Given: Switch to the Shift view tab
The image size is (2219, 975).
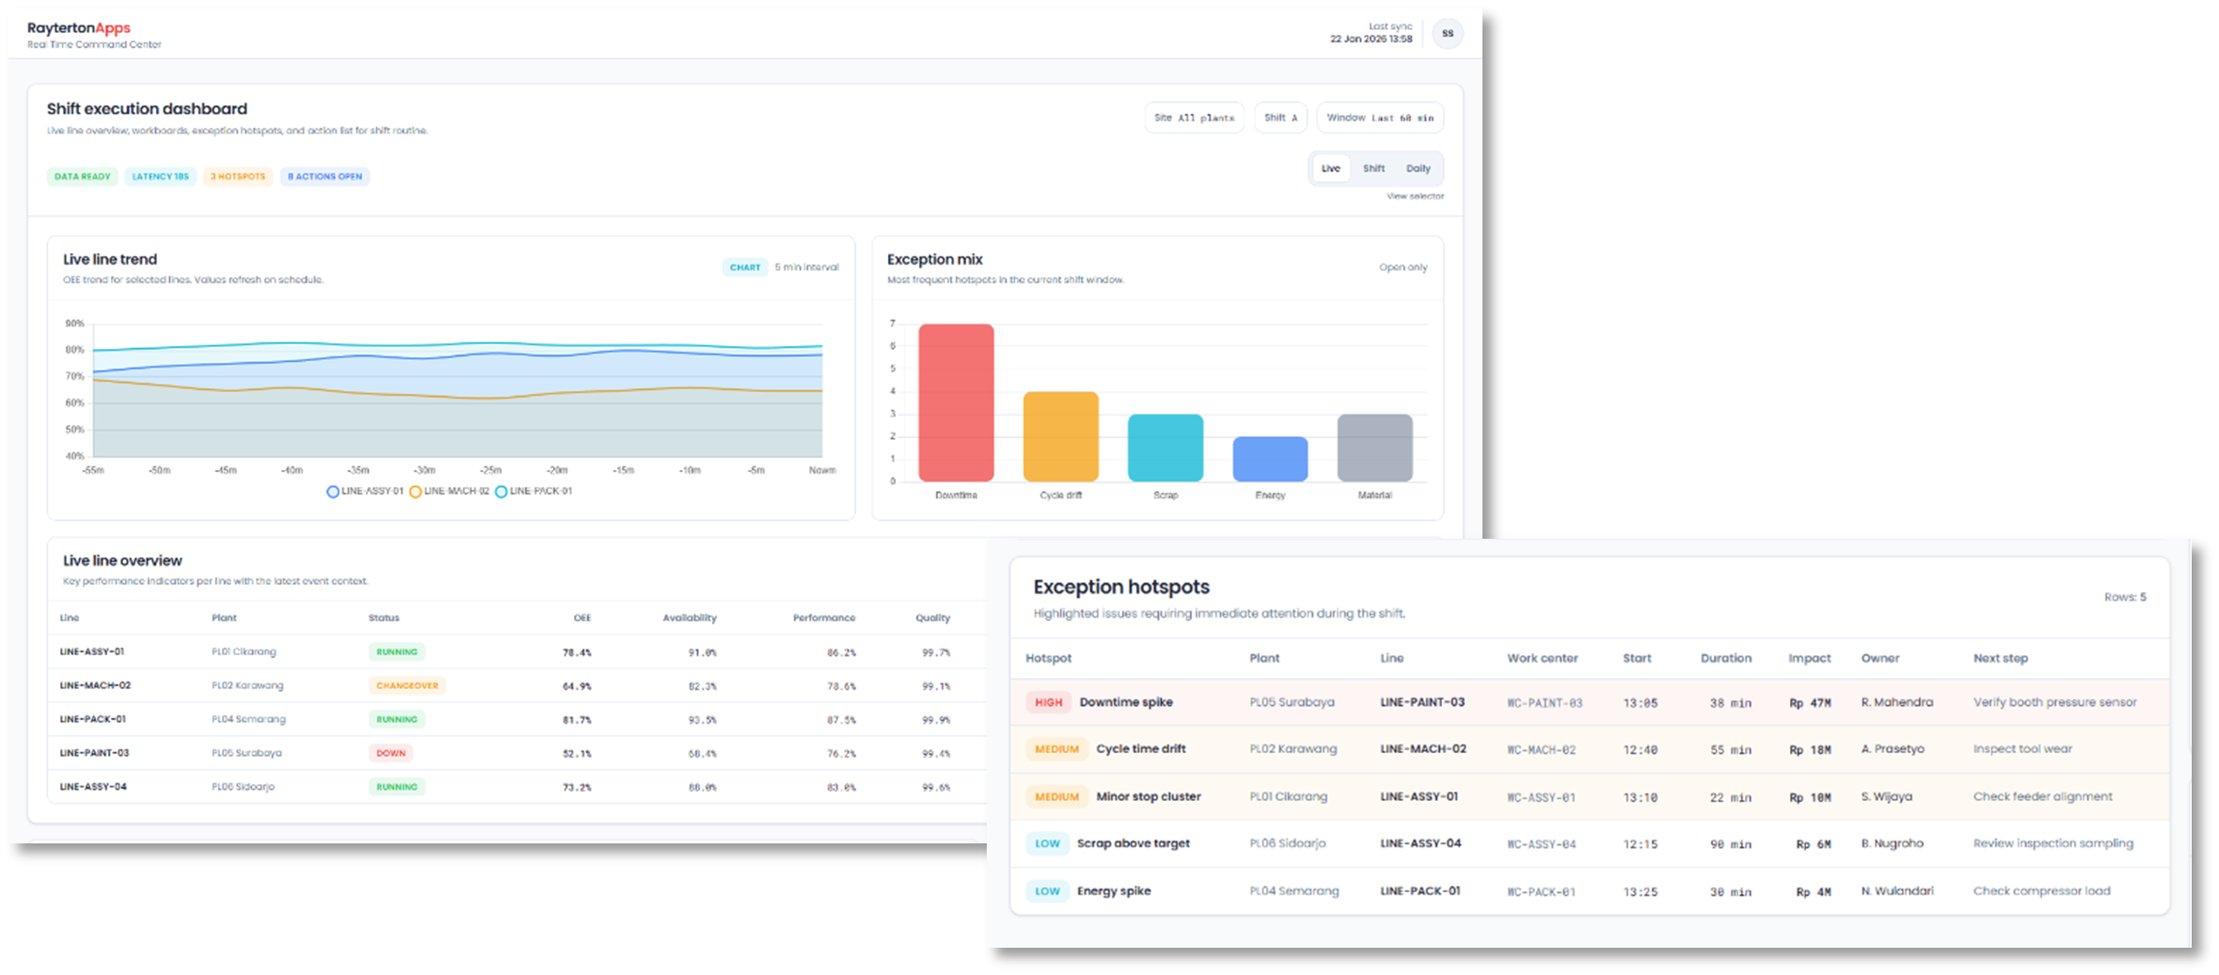Looking at the screenshot, I should 1374,168.
